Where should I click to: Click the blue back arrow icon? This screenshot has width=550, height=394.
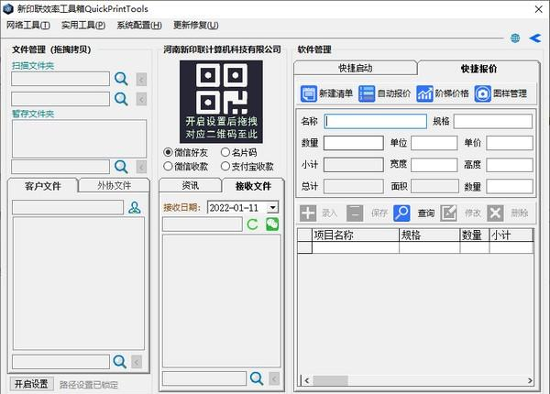coord(535,38)
